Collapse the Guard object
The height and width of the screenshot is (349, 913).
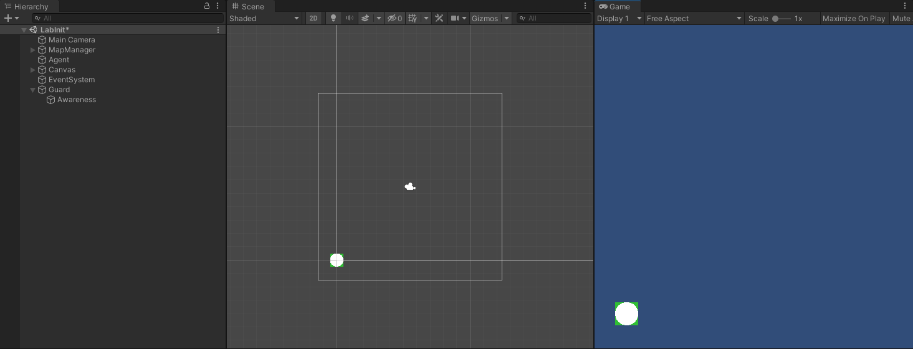pos(33,90)
